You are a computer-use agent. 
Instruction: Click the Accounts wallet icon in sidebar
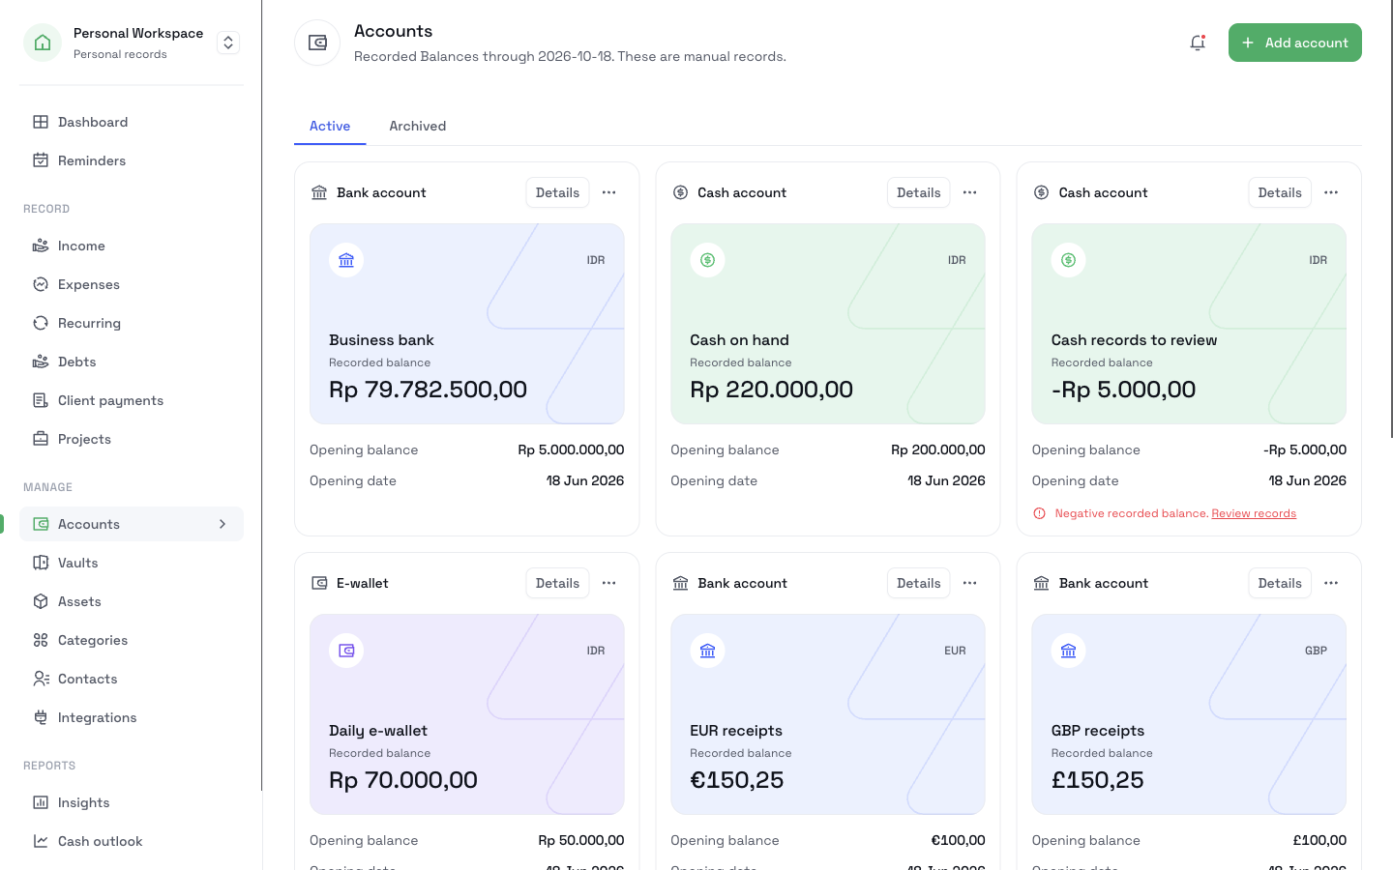coord(41,524)
